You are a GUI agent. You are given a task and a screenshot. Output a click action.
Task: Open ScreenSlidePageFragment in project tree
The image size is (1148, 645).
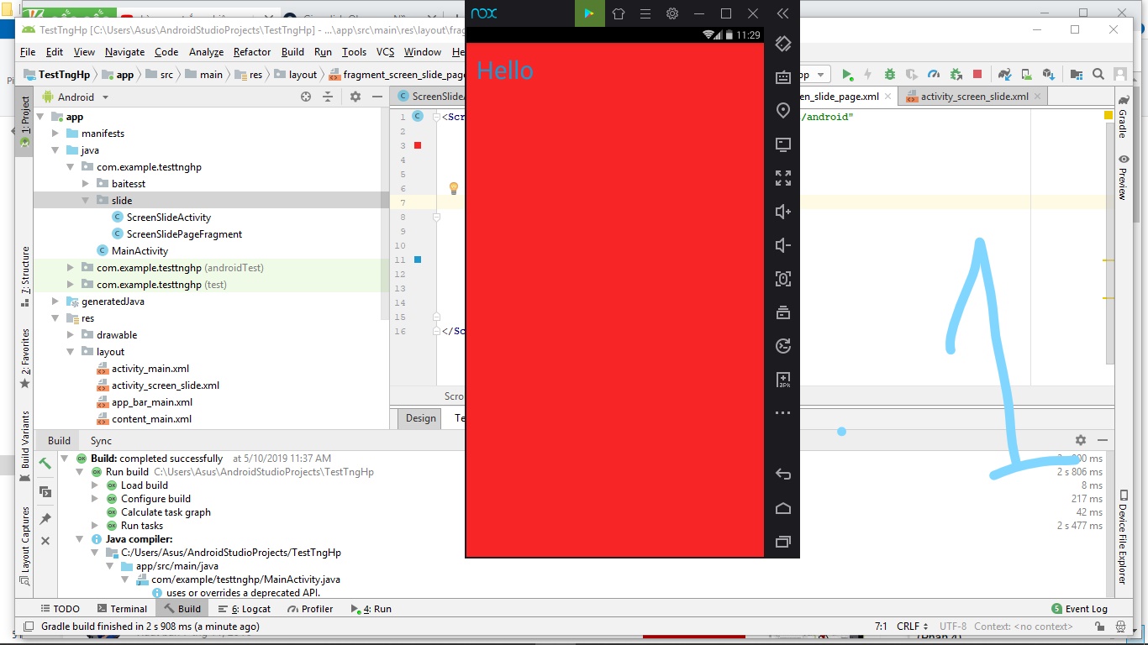pyautogui.click(x=184, y=234)
